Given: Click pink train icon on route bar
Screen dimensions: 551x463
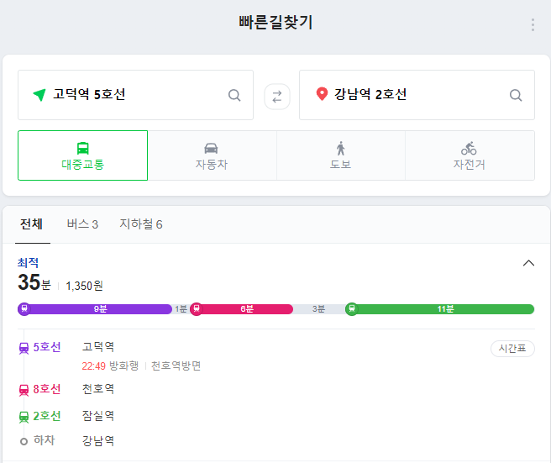Looking at the screenshot, I should pyautogui.click(x=197, y=309).
